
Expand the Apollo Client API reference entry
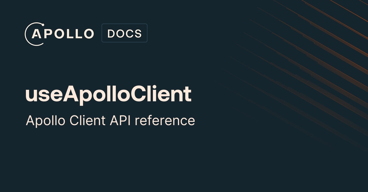pos(110,120)
